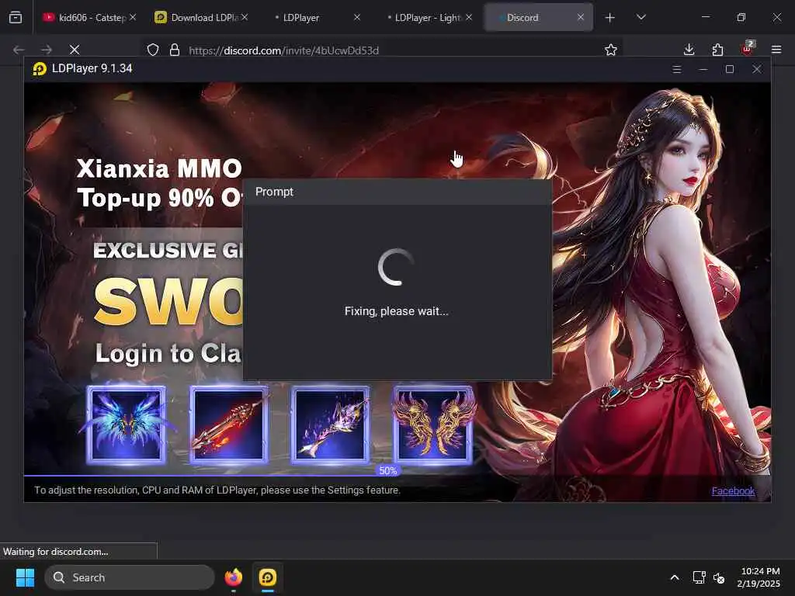Maximize the LDPlayer window
Image resolution: width=795 pixels, height=596 pixels.
coord(730,69)
